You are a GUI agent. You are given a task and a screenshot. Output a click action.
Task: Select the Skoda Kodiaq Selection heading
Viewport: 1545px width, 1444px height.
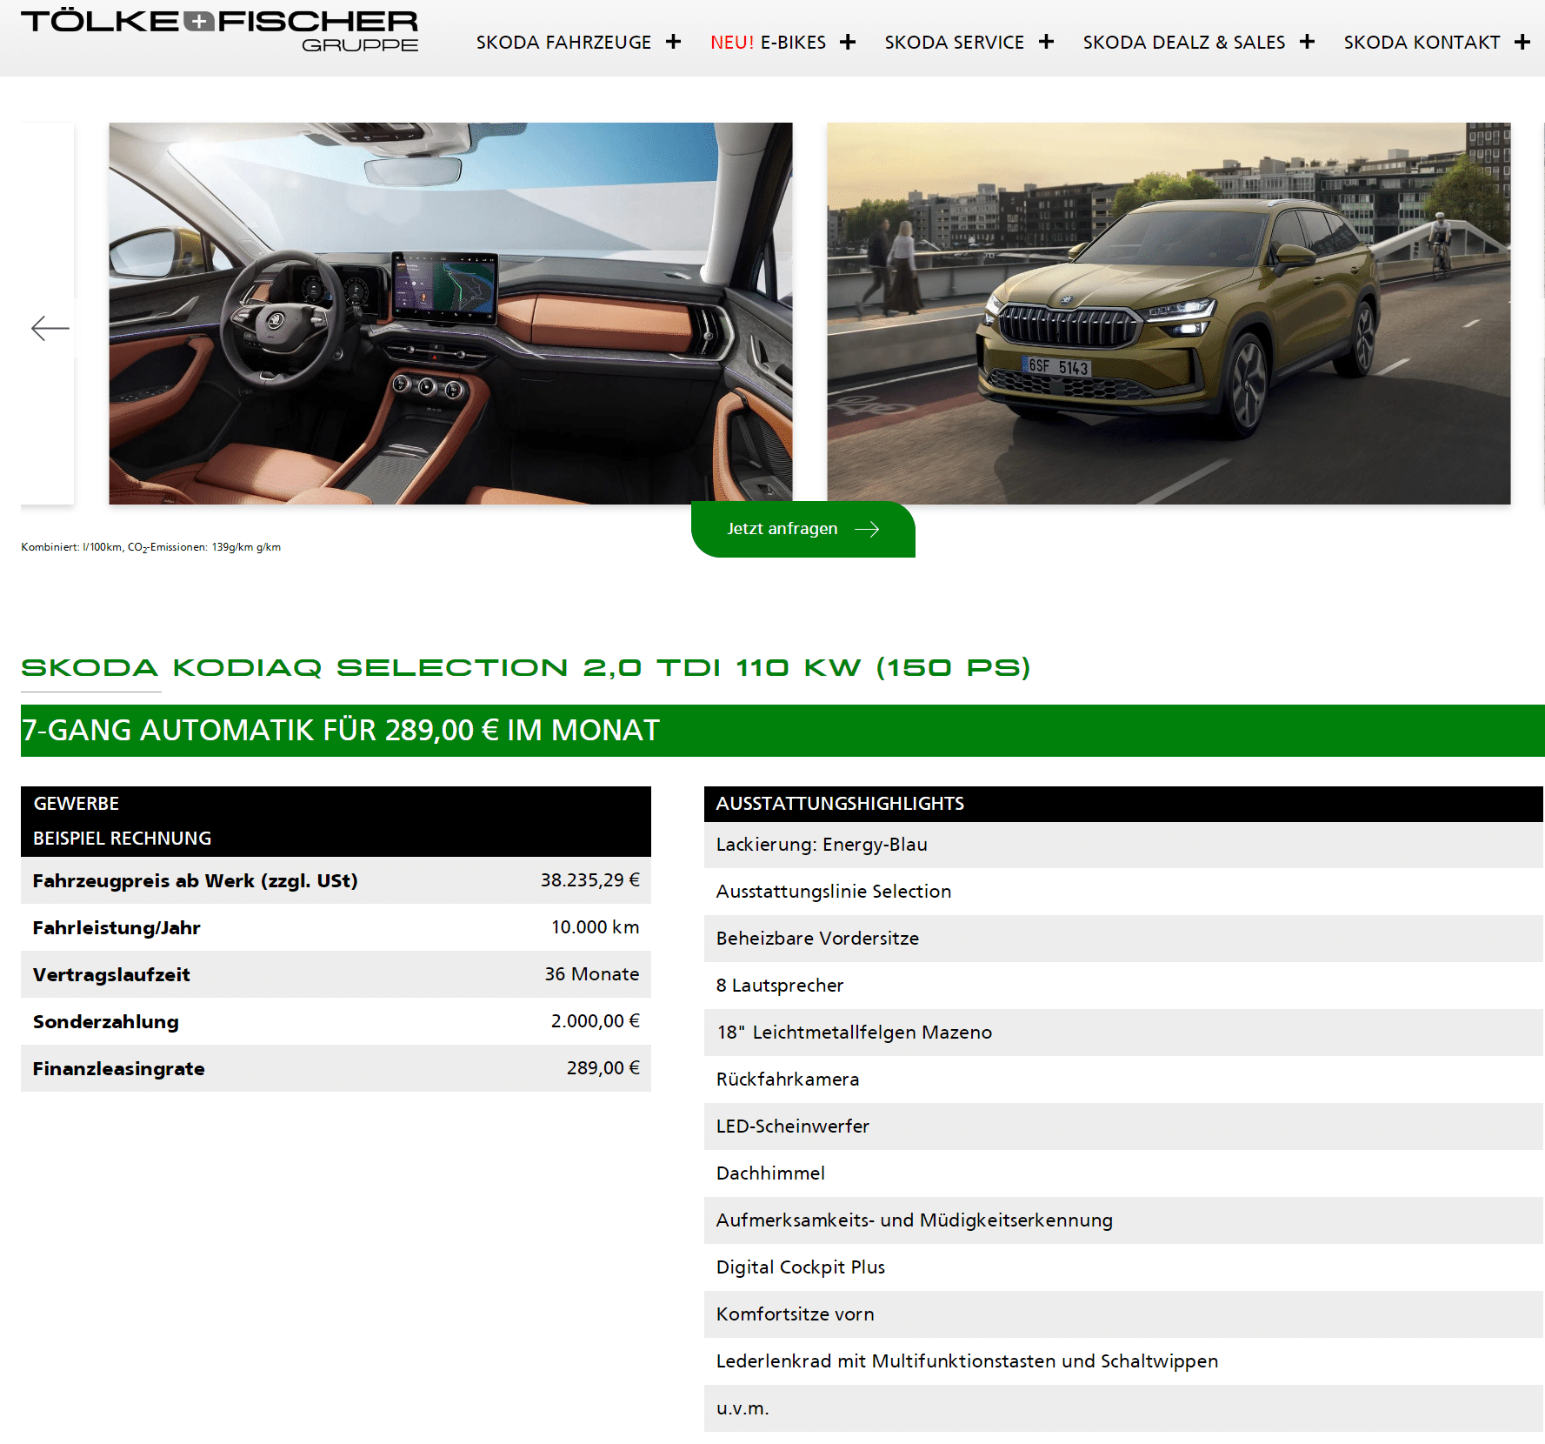[525, 667]
